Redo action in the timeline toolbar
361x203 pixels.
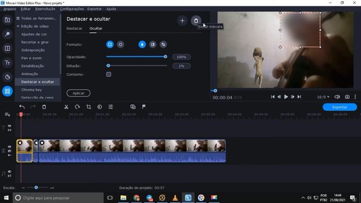[x=33, y=107]
